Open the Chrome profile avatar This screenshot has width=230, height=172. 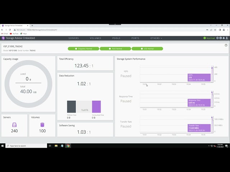[x=224, y=30]
